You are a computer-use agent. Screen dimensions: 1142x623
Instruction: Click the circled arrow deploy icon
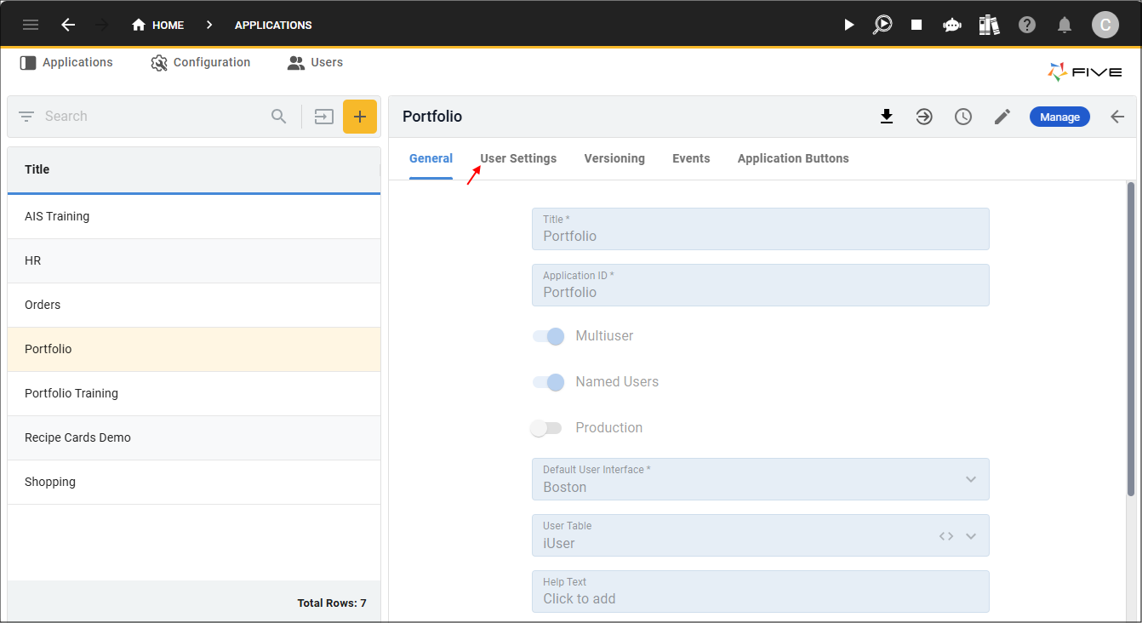pos(924,117)
